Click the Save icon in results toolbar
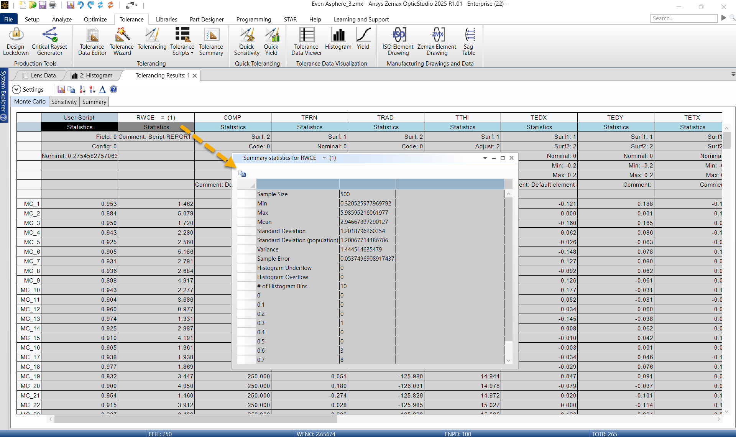The height and width of the screenshot is (437, 736). coord(61,89)
